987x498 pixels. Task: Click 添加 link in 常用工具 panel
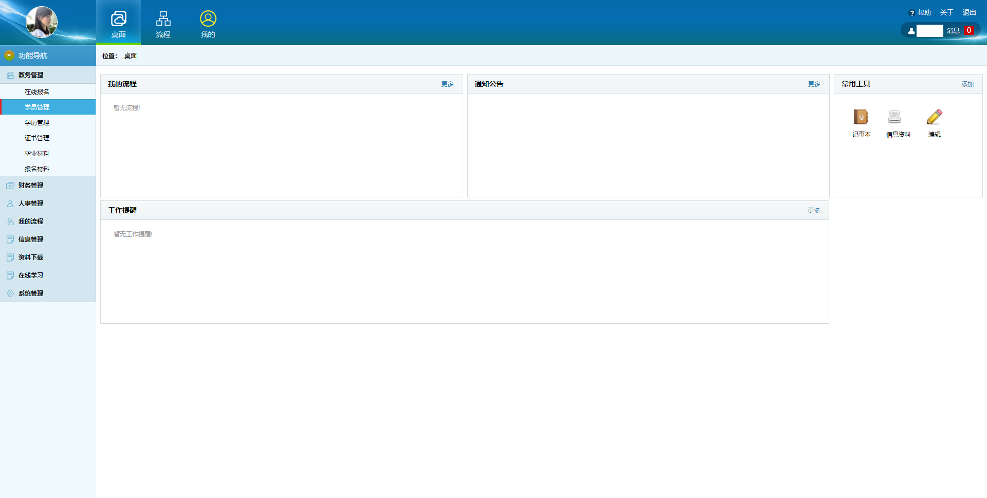[x=967, y=84]
